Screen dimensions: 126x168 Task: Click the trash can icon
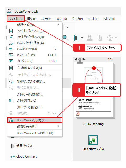pos(11,68)
